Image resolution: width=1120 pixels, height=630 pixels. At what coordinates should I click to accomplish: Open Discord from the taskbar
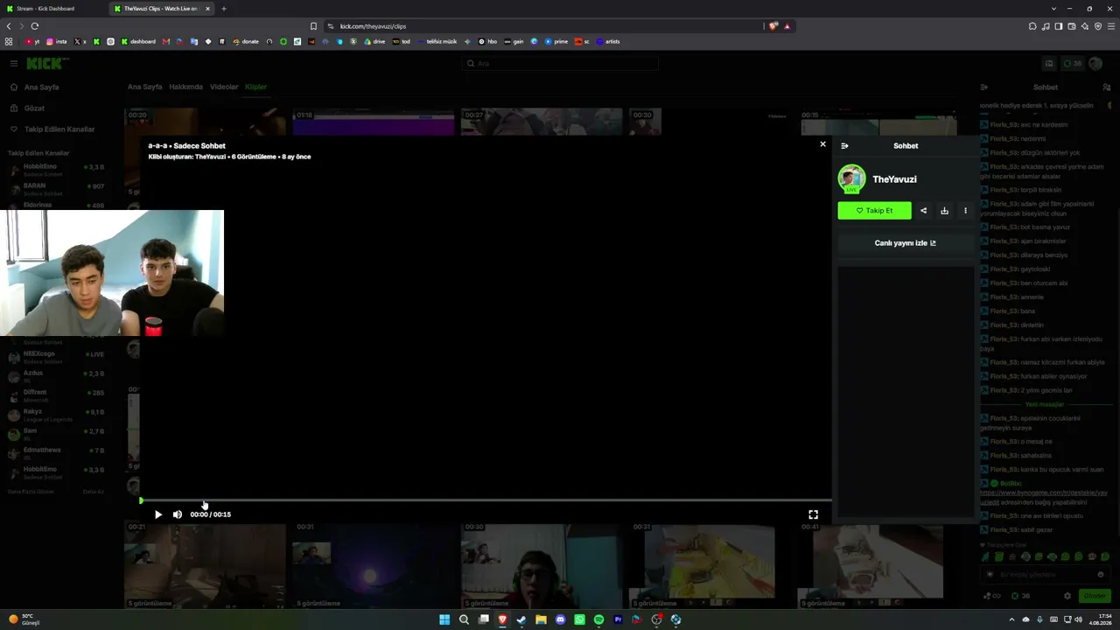[560, 619]
